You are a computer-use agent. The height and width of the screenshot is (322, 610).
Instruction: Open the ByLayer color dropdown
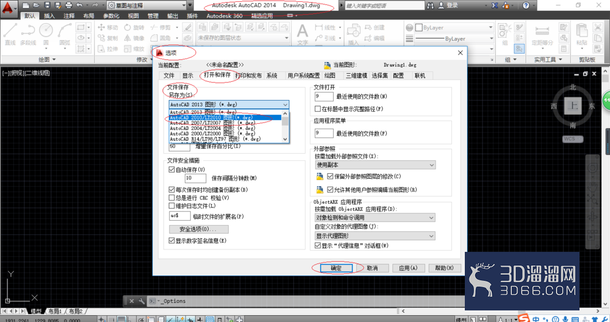454,27
